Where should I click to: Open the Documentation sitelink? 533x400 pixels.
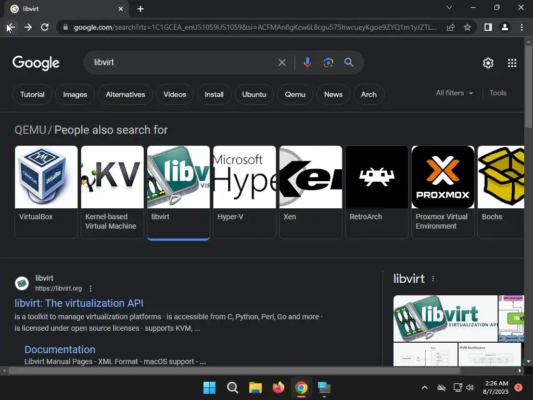[x=60, y=349]
